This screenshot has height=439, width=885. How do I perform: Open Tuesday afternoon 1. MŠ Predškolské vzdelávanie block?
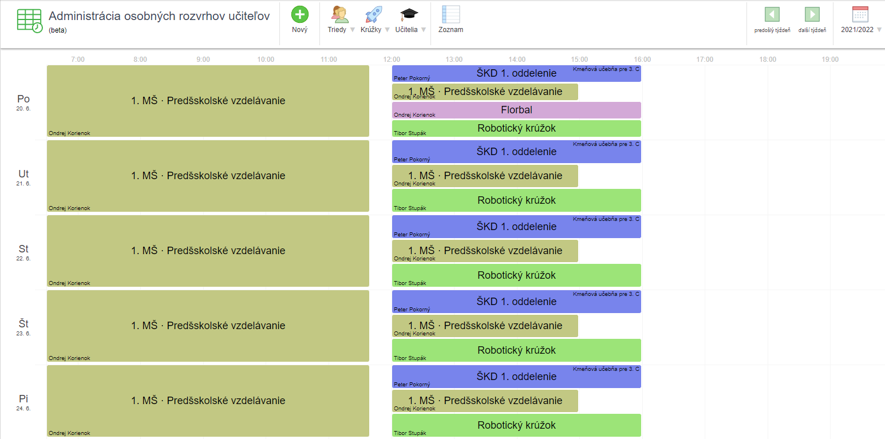pyautogui.click(x=485, y=176)
